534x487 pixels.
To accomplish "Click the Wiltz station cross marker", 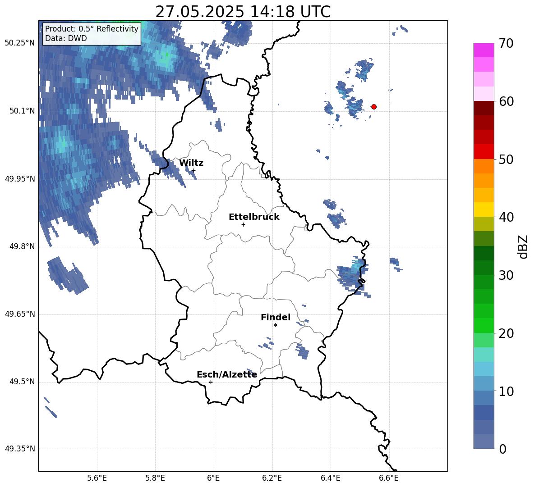I will pos(193,170).
